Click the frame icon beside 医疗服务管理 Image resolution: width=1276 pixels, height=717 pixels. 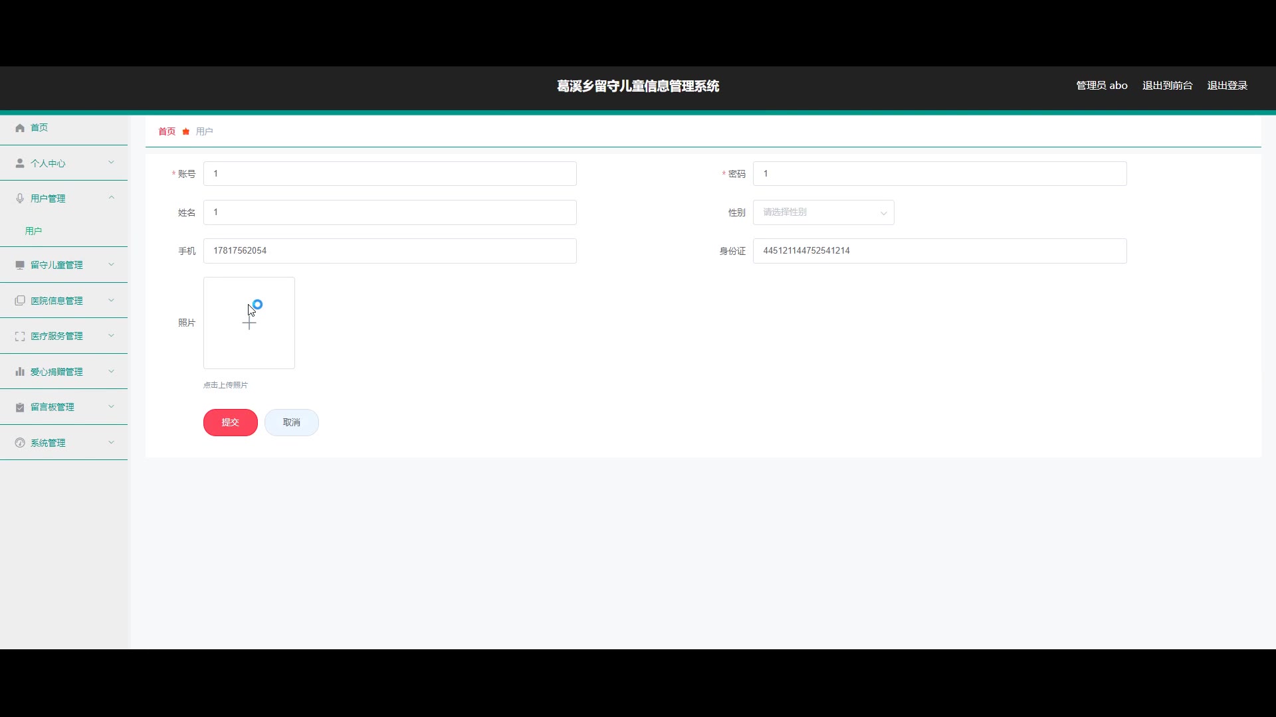(x=20, y=336)
